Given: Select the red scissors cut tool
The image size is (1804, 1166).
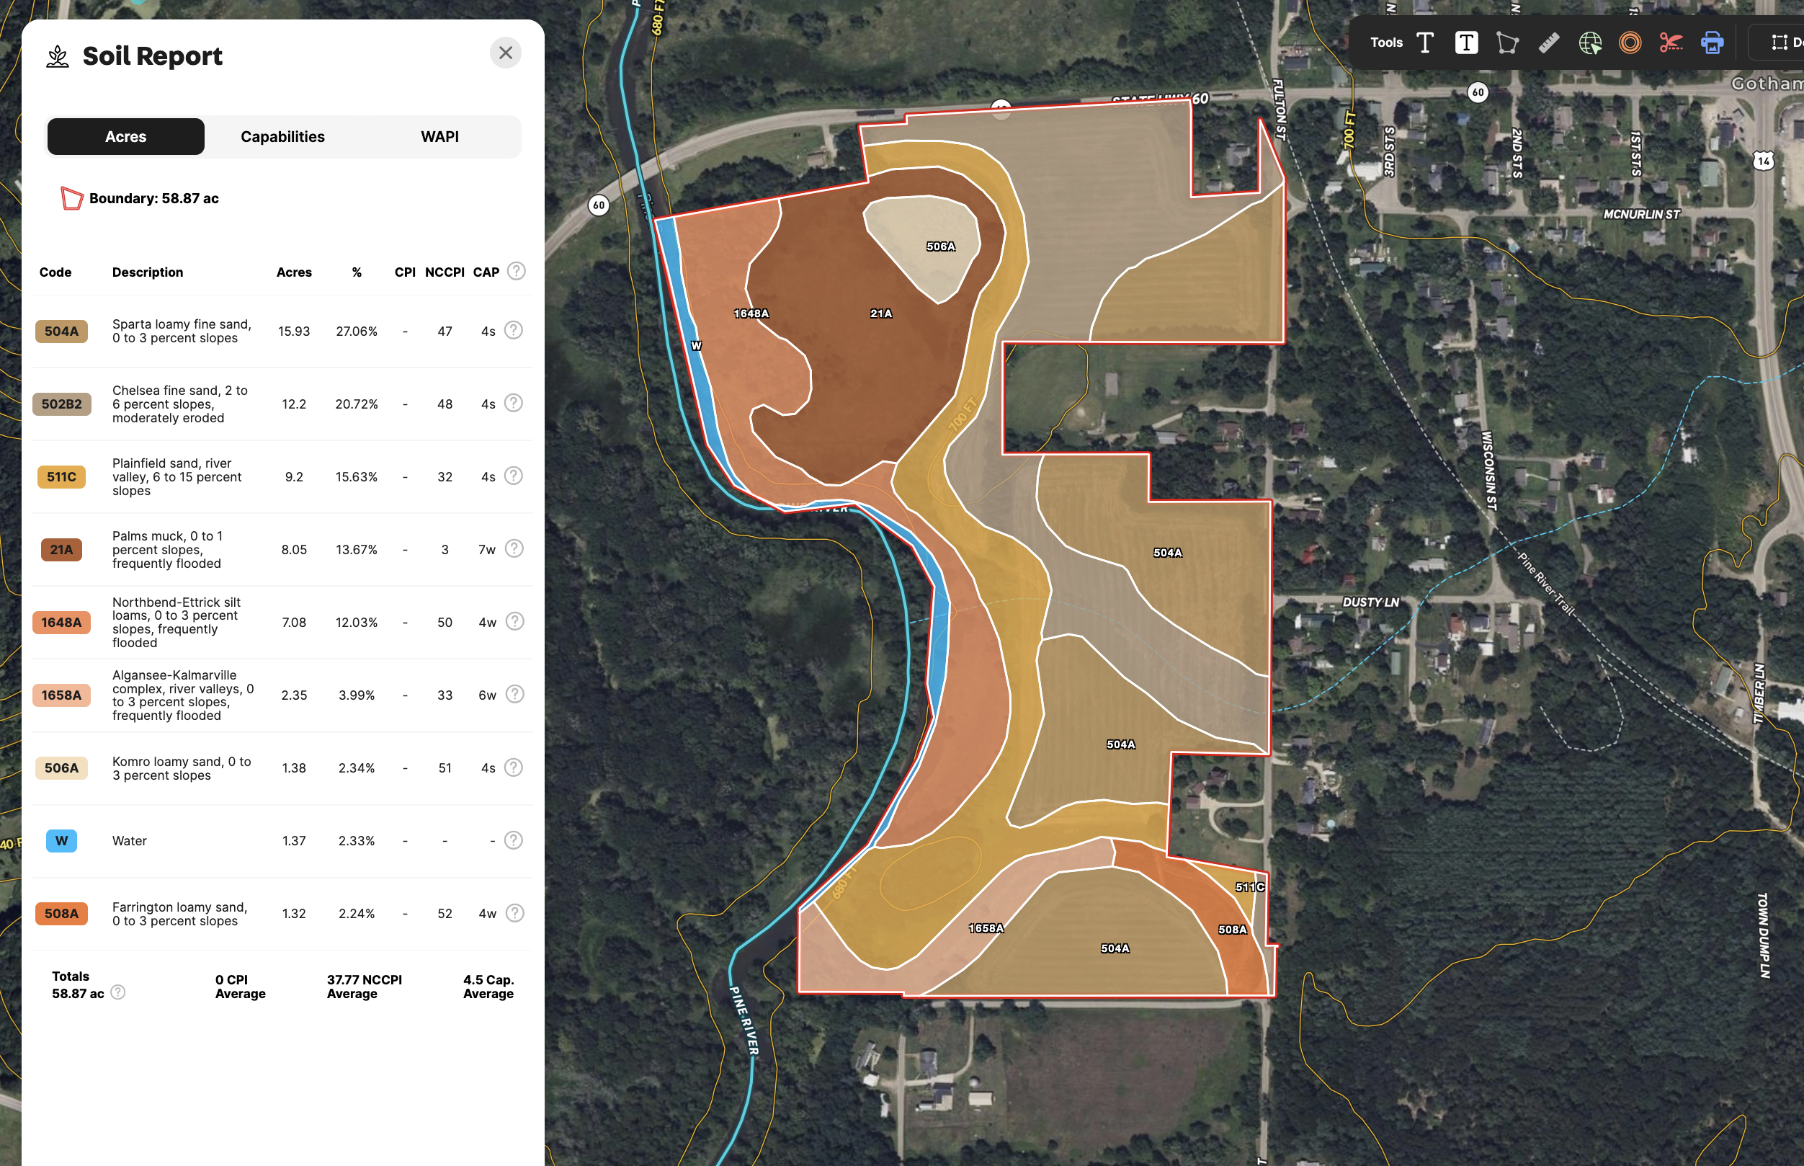Looking at the screenshot, I should point(1671,43).
